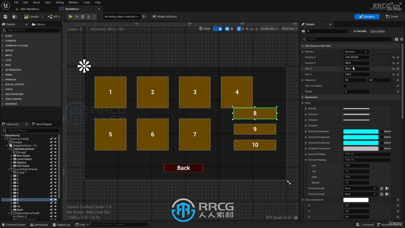This screenshot has width=405, height=228.
Task: Click Browse to asset icon in toolbar
Action: pos(15,16)
